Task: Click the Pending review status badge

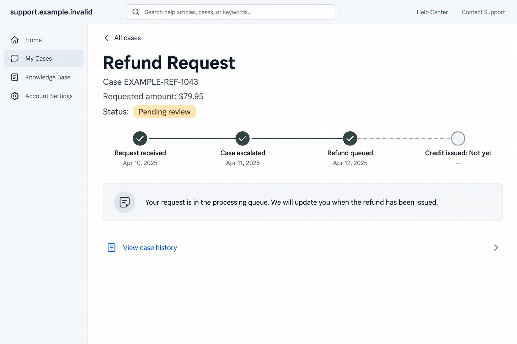Action: 165,112
